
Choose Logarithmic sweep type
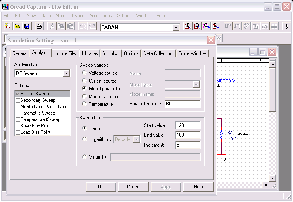click(85, 139)
